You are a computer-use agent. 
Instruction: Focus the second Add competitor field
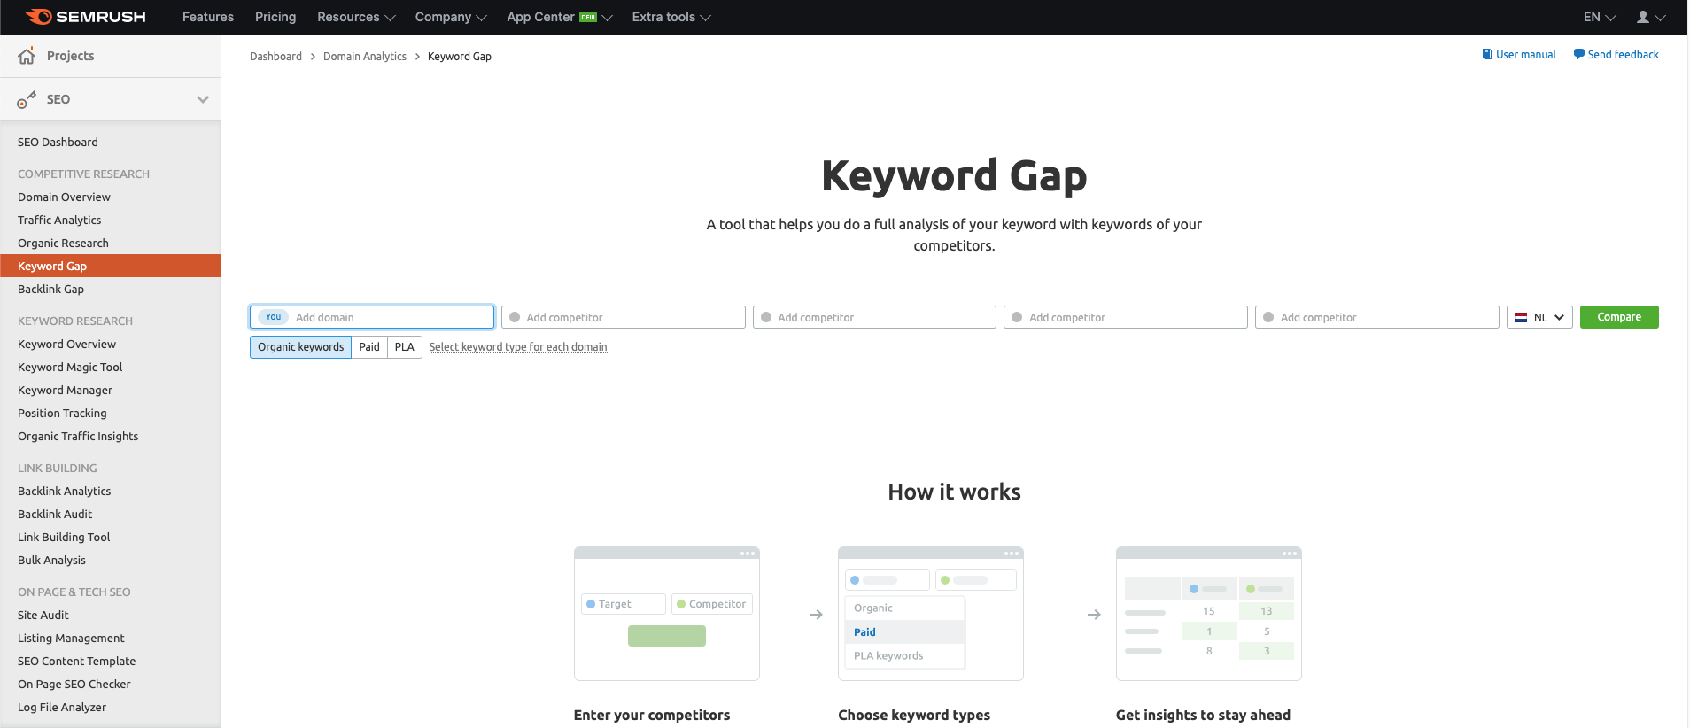(x=874, y=317)
